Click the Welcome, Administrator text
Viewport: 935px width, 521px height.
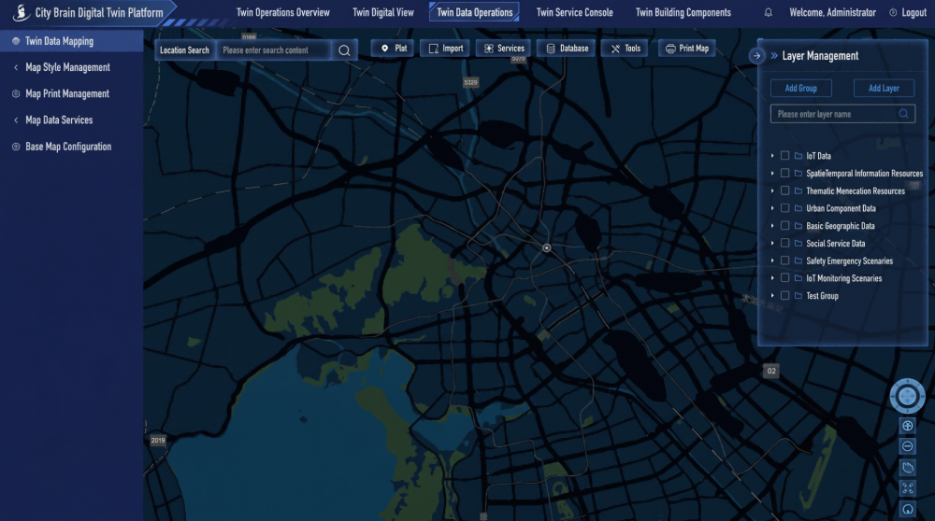(832, 12)
